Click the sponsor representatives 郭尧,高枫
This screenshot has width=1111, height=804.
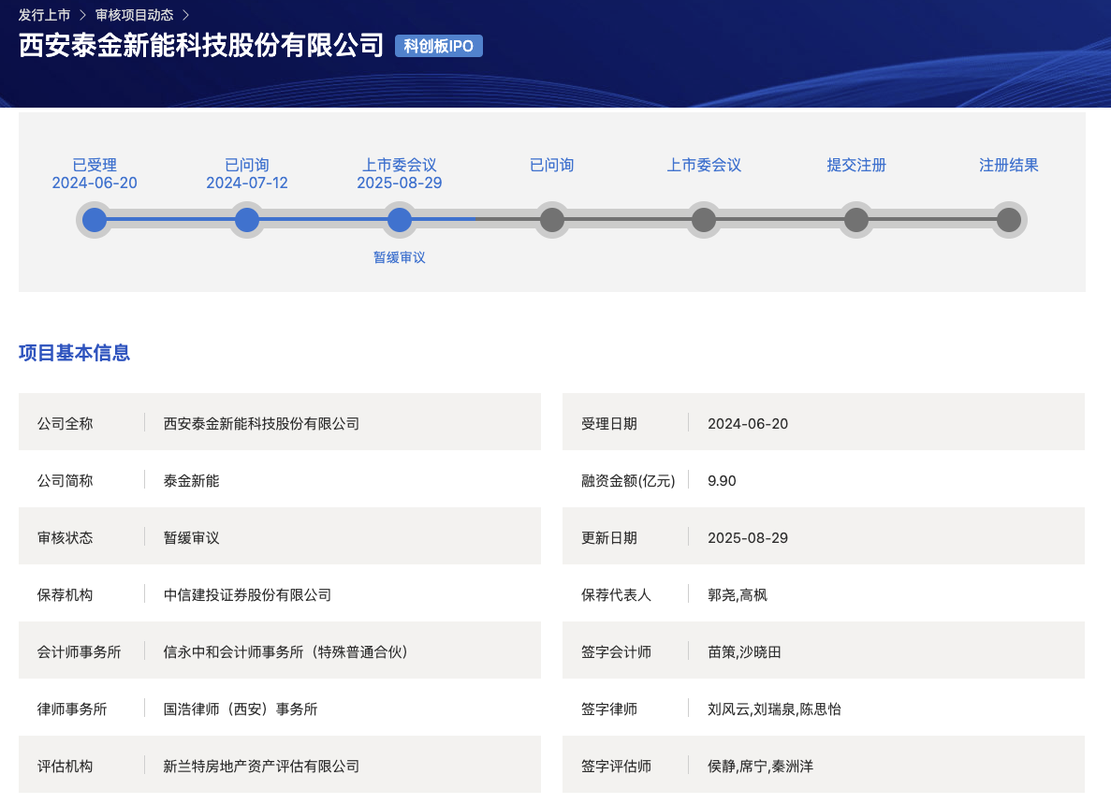click(738, 594)
